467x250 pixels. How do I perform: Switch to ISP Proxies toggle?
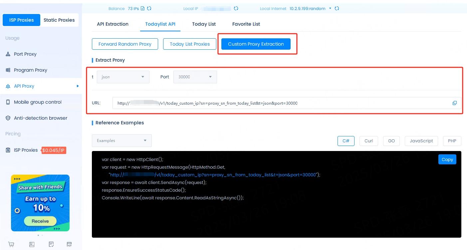coord(21,20)
